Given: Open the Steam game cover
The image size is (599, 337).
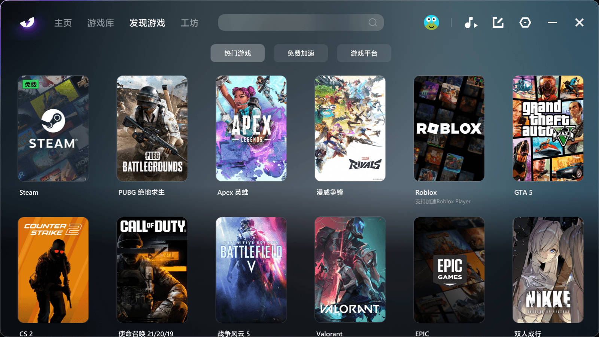Looking at the screenshot, I should pos(53,128).
